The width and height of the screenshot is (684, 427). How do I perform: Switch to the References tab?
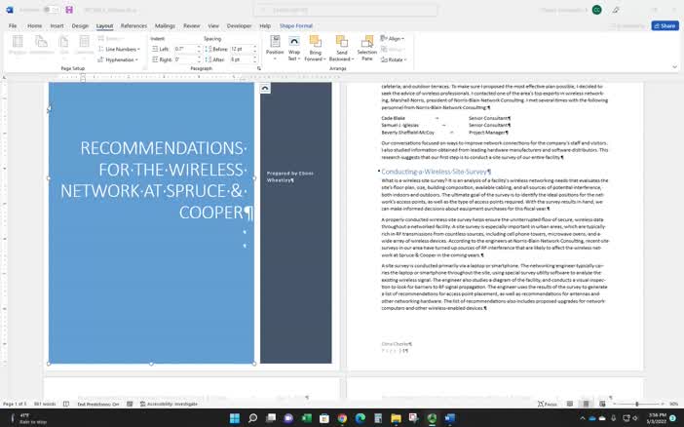point(133,26)
